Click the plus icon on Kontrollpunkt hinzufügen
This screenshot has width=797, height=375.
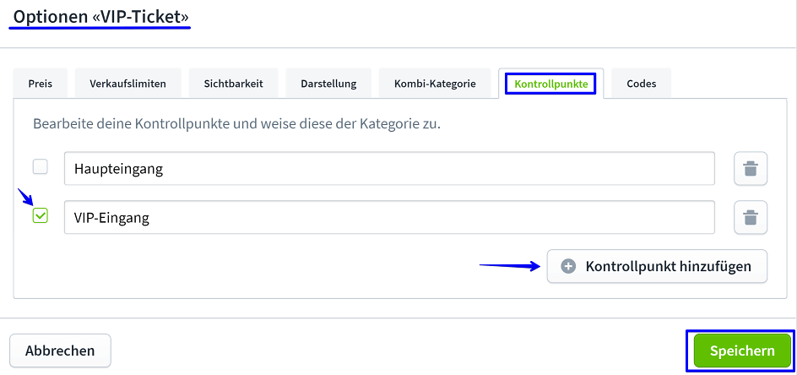coord(569,266)
